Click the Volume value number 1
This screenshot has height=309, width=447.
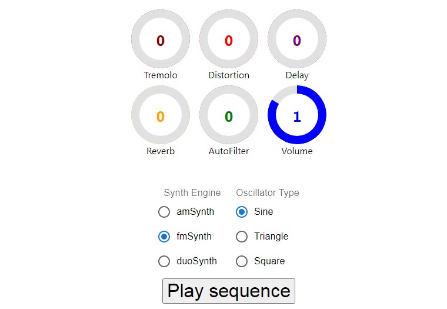(297, 117)
